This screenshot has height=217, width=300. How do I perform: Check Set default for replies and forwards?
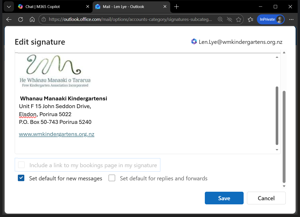112,178
